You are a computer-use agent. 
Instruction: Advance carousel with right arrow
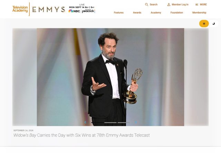coord(136,122)
